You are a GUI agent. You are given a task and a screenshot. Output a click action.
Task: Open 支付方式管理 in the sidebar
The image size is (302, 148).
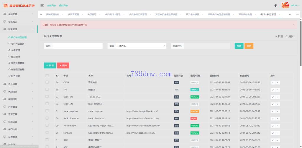(x=18, y=44)
